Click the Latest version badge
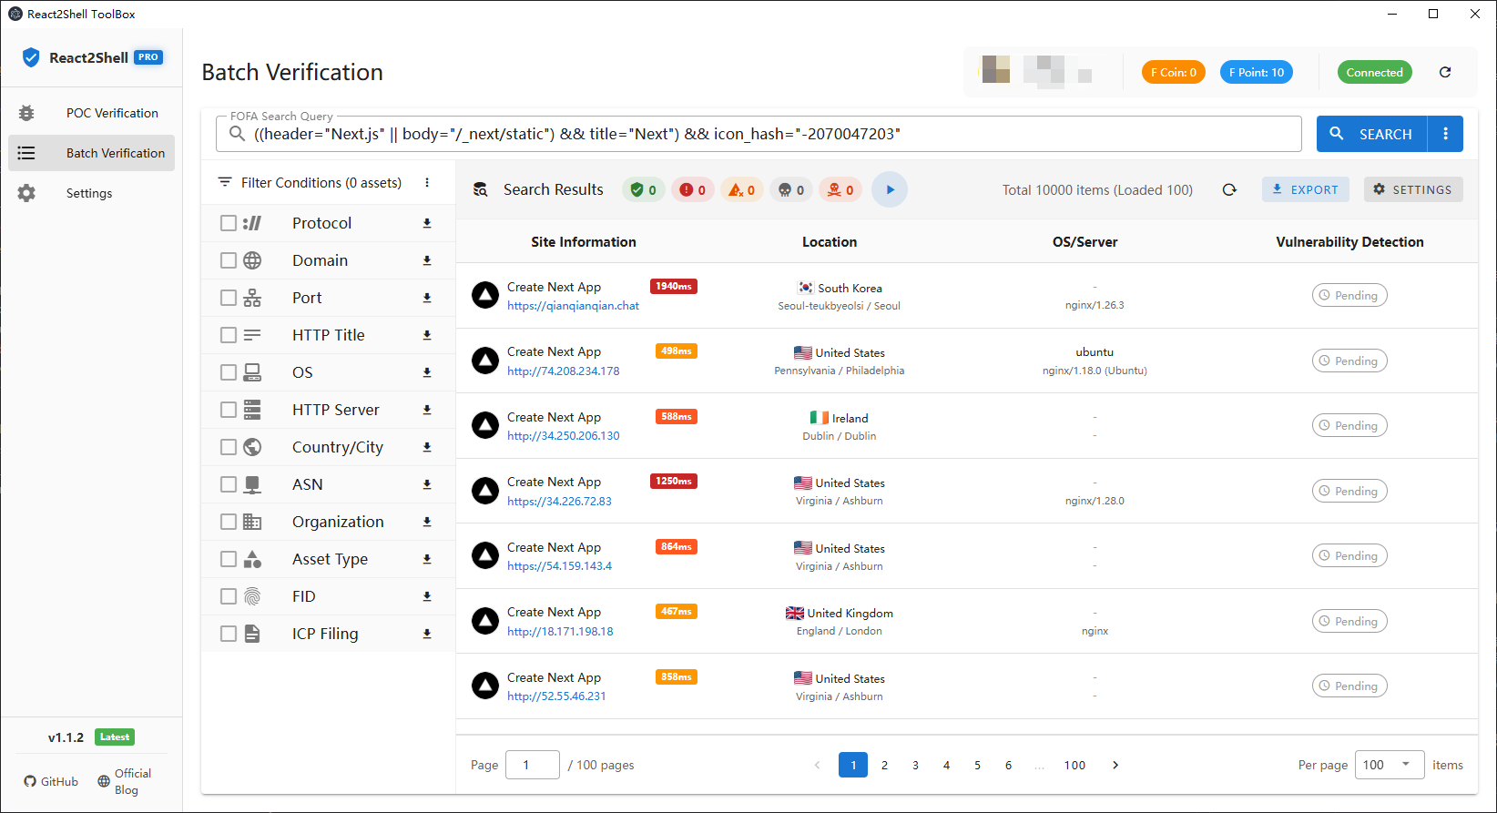The height and width of the screenshot is (813, 1497). 115,737
